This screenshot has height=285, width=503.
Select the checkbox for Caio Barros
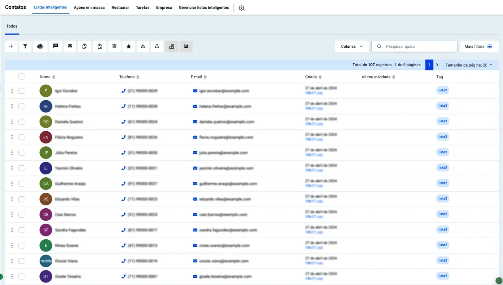coord(21,215)
